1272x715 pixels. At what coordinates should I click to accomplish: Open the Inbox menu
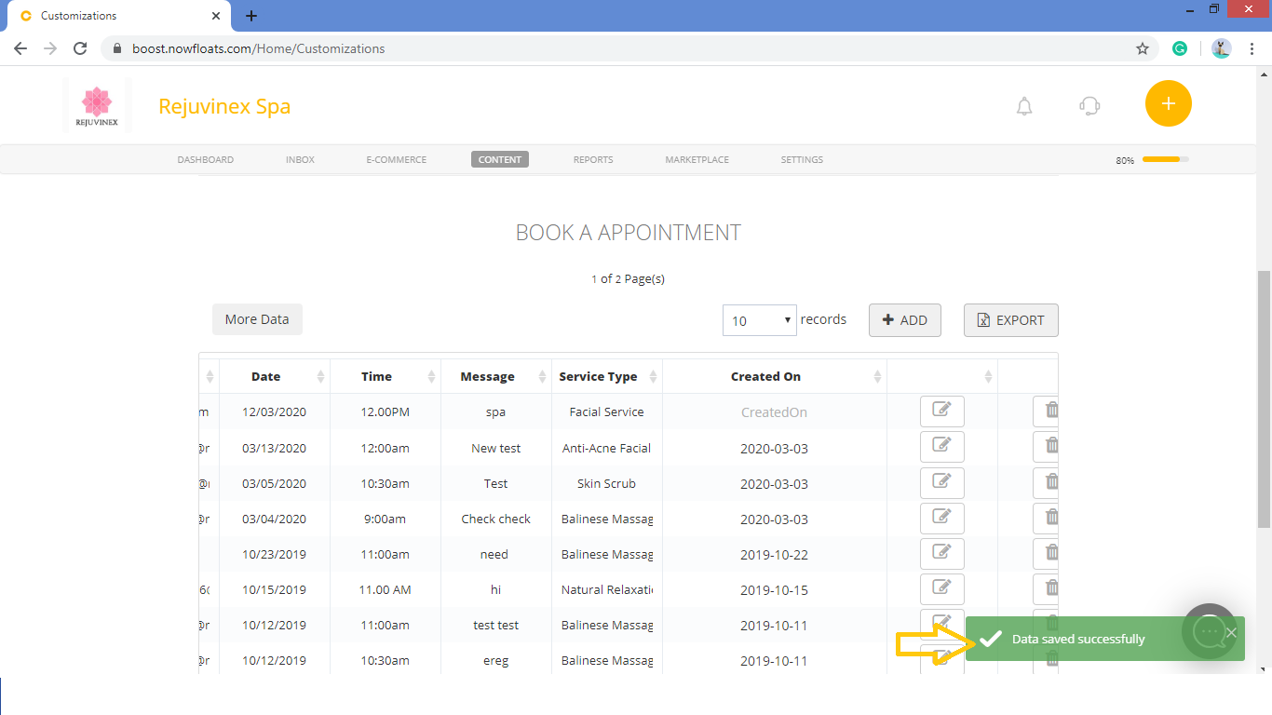click(x=300, y=159)
